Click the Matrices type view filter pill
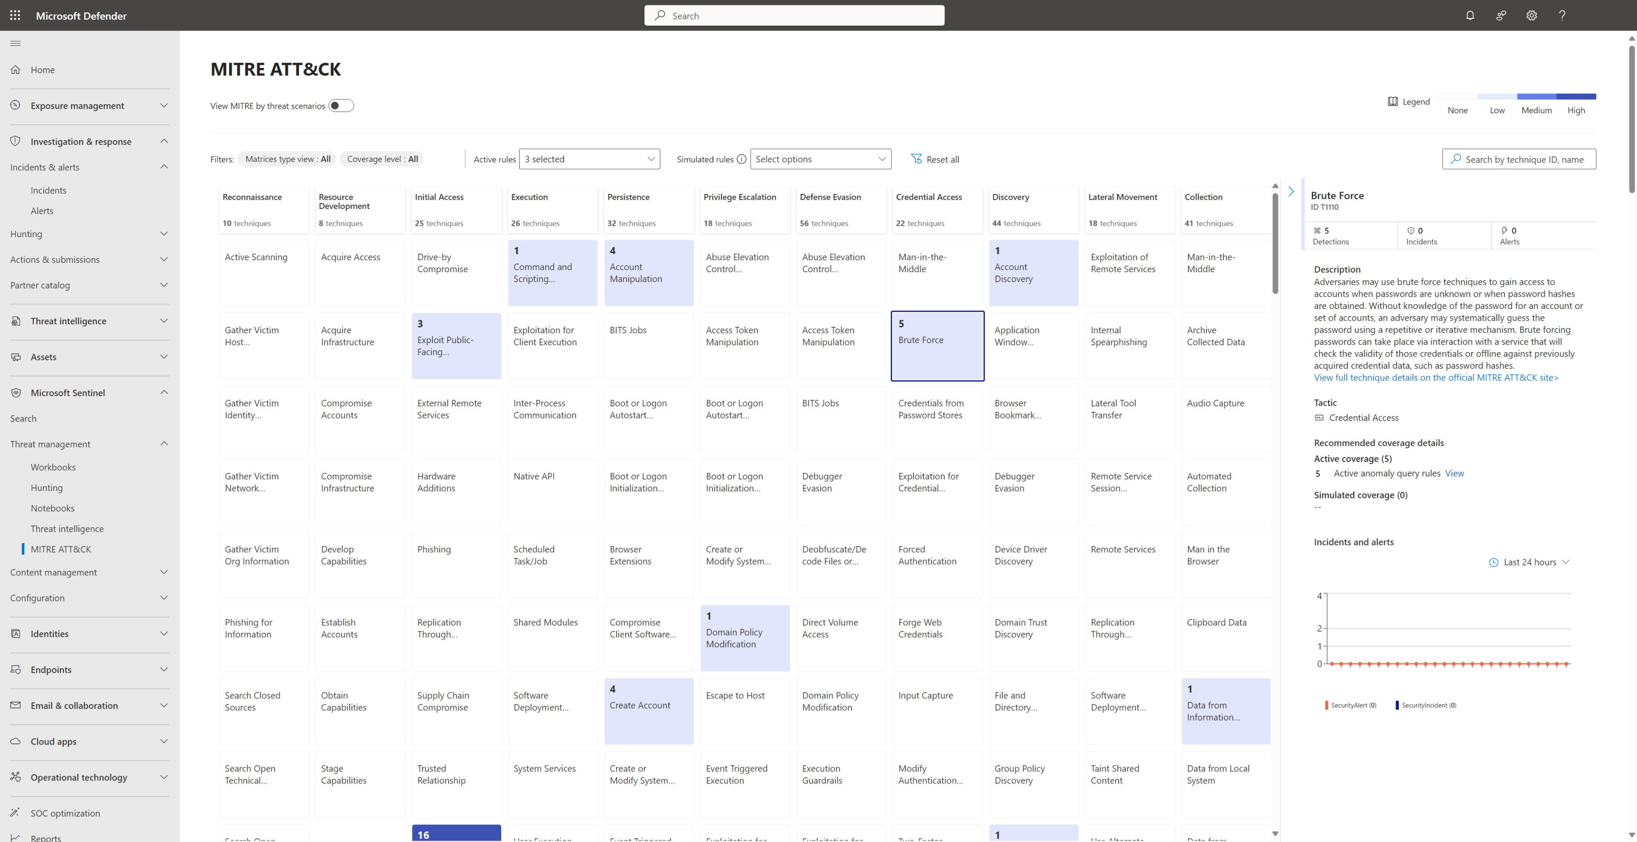 287,159
